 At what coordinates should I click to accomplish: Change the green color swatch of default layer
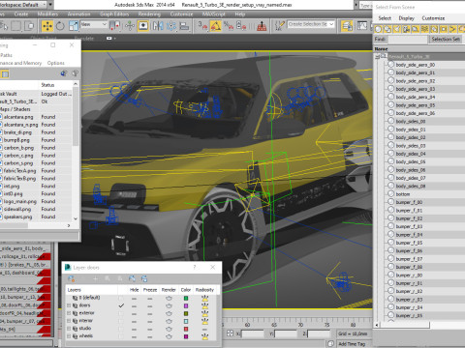pos(186,298)
